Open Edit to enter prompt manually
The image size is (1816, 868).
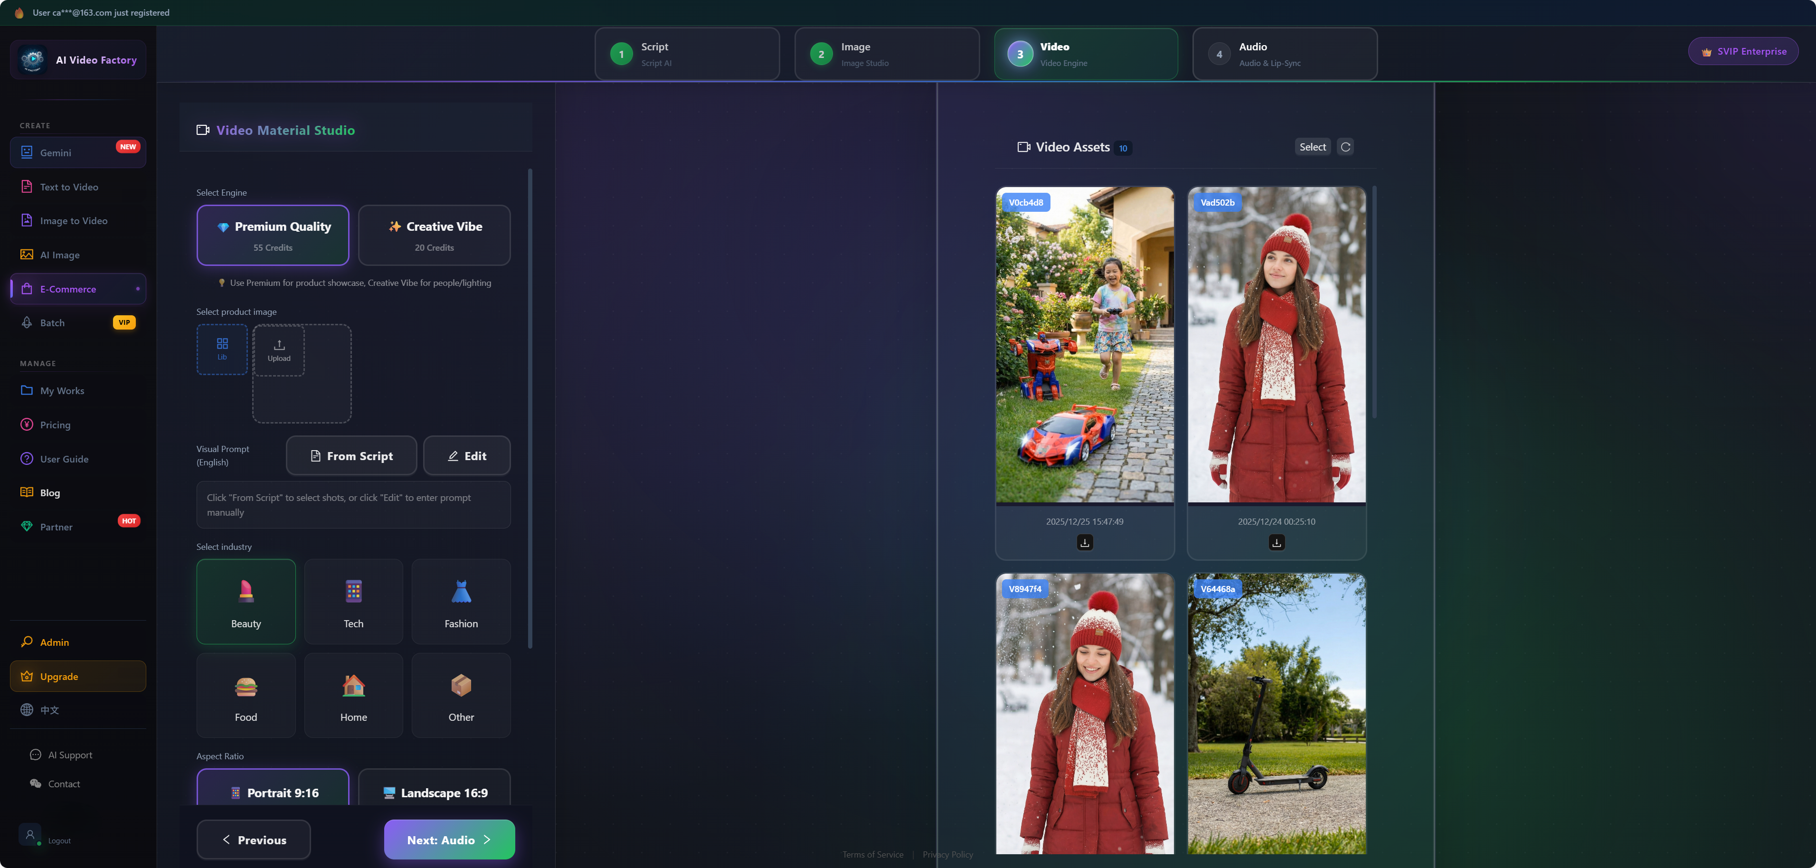[x=466, y=455]
